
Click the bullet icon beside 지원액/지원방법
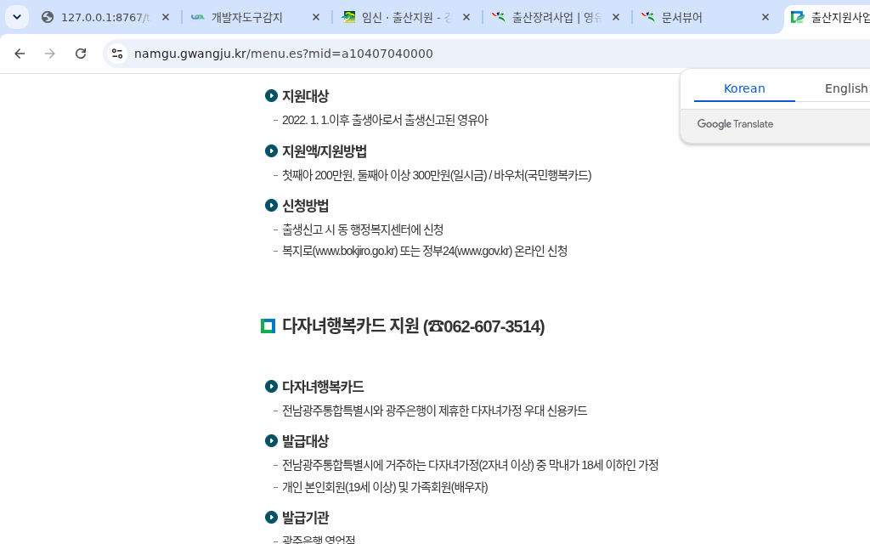click(271, 151)
